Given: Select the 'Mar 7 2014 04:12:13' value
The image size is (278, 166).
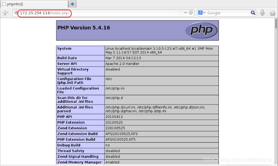Looking at the screenshot, I should tap(123, 58).
